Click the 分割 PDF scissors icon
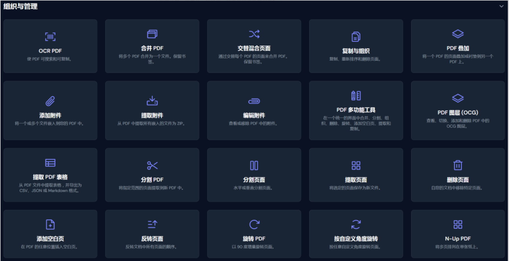 (152, 165)
